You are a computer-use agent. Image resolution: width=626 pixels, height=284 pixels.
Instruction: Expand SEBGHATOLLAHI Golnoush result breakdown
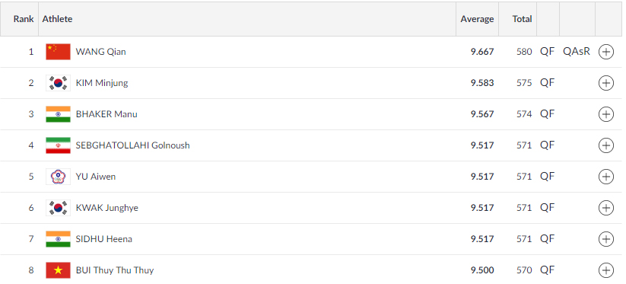click(605, 145)
